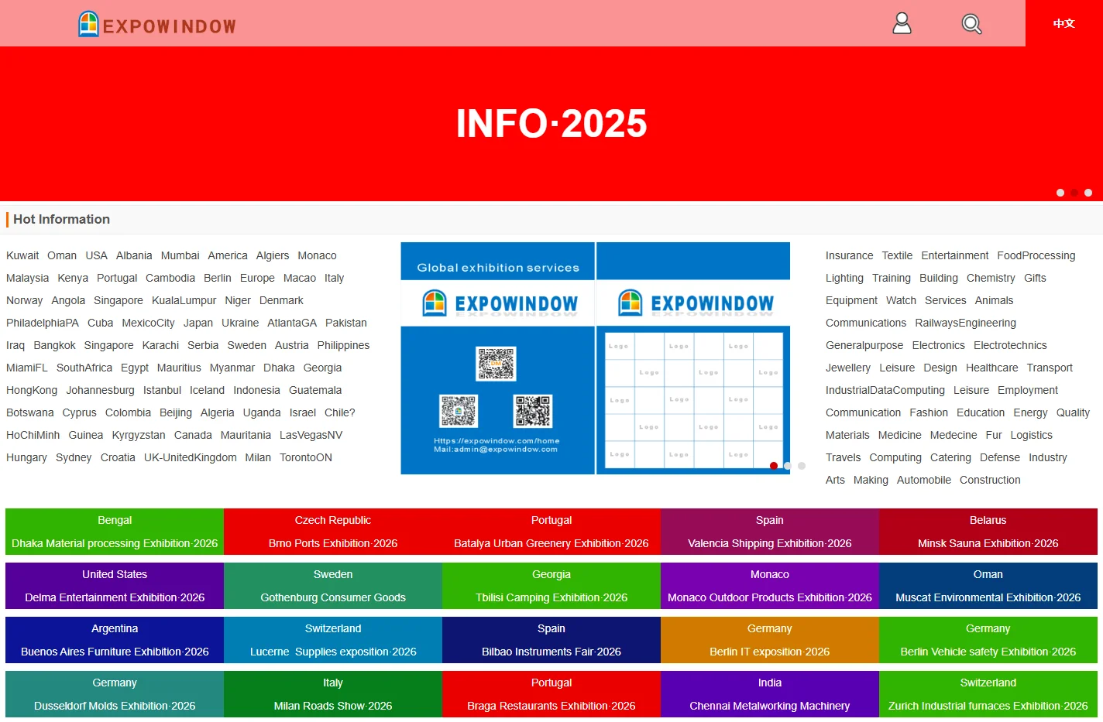Open Dhaka Material processing Exhibition·2026
This screenshot has width=1103, height=722.
tap(115, 532)
